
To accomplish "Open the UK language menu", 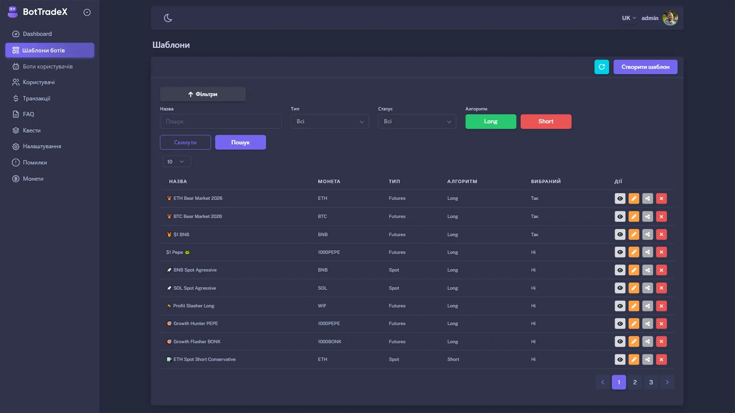I will click(x=628, y=18).
